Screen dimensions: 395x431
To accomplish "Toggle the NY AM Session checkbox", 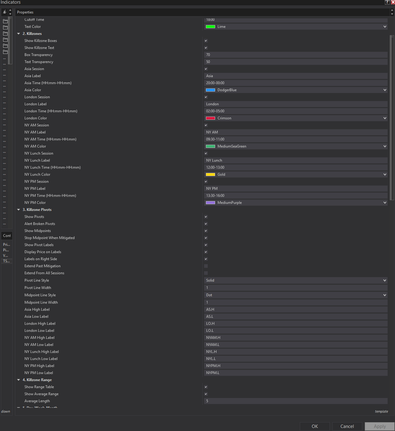I will click(x=206, y=125).
